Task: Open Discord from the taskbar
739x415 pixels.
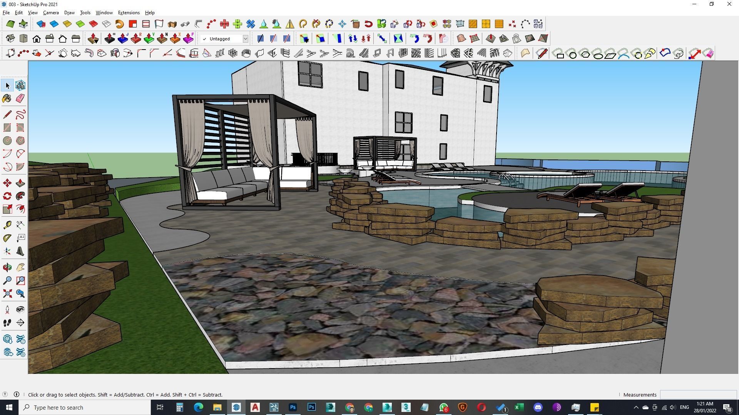Action: click(x=538, y=407)
